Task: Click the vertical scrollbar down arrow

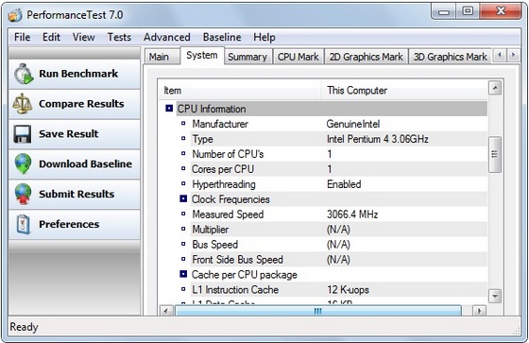Action: click(x=495, y=296)
